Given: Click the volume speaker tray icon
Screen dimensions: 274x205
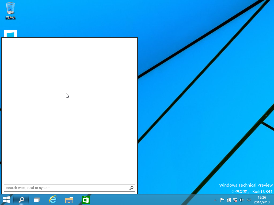Looking at the screenshot, I should tap(242, 200).
